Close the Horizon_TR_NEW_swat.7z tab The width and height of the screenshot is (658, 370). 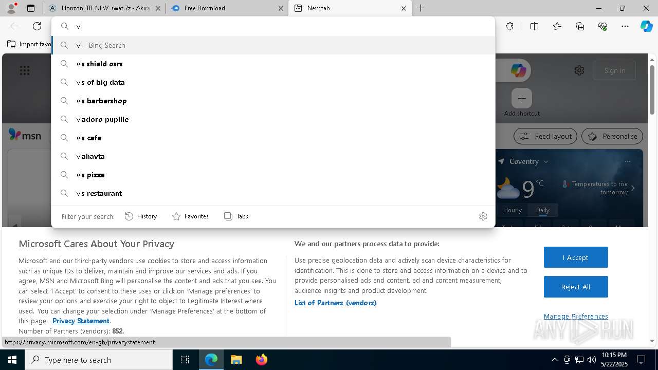pyautogui.click(x=158, y=8)
